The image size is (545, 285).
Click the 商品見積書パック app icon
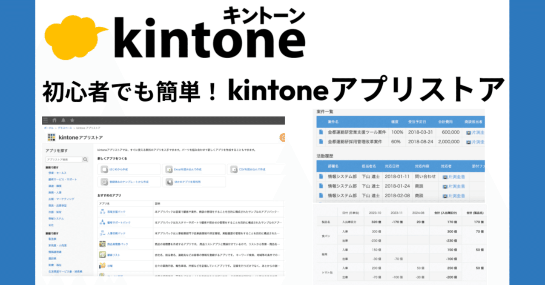(102, 244)
